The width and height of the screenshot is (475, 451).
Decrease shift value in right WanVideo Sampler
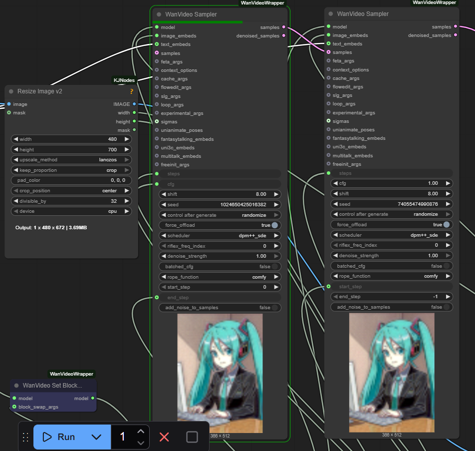335,193
